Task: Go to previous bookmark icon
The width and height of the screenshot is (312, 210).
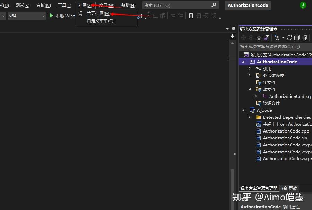Action: (199, 15)
